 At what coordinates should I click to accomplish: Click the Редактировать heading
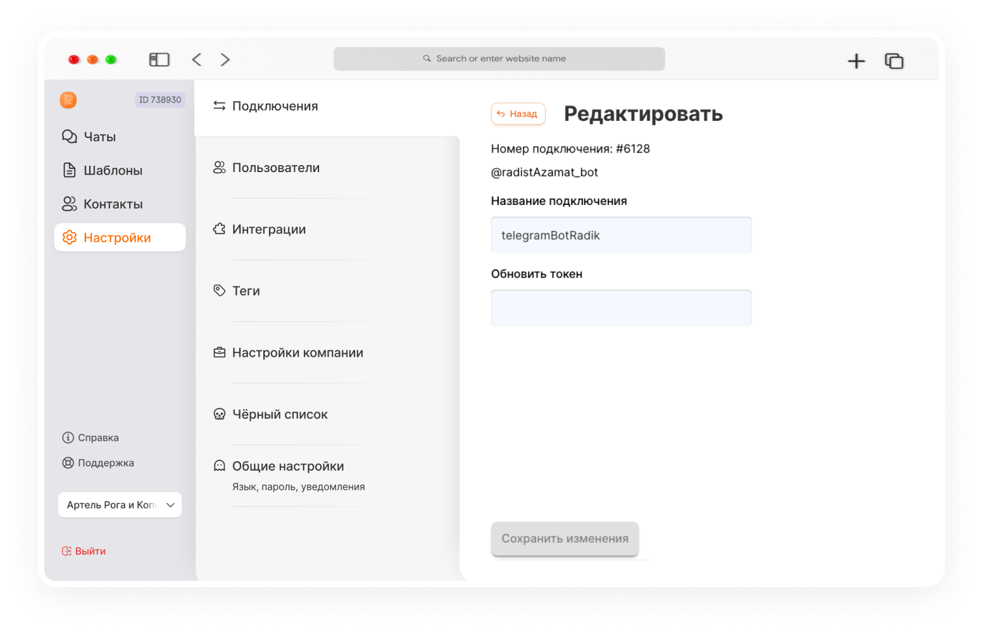tap(643, 114)
